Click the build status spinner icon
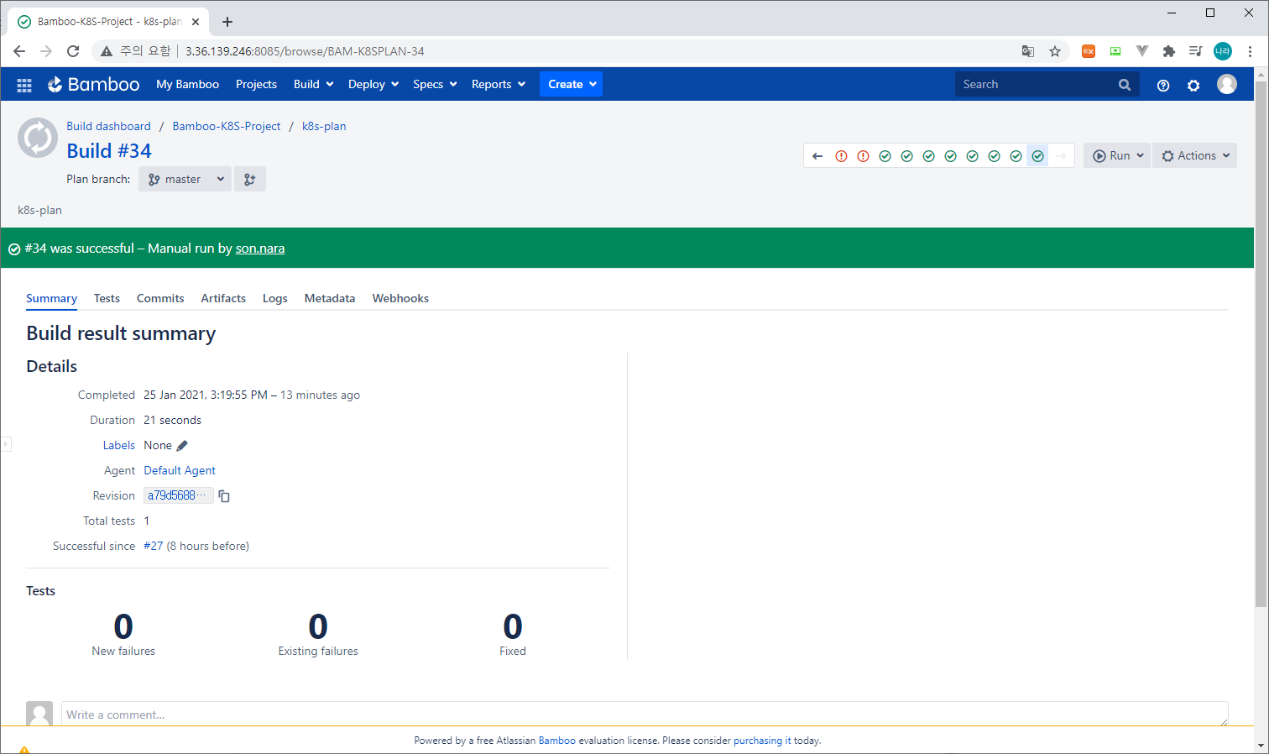Screen dimensions: 1269x754 tap(38, 139)
